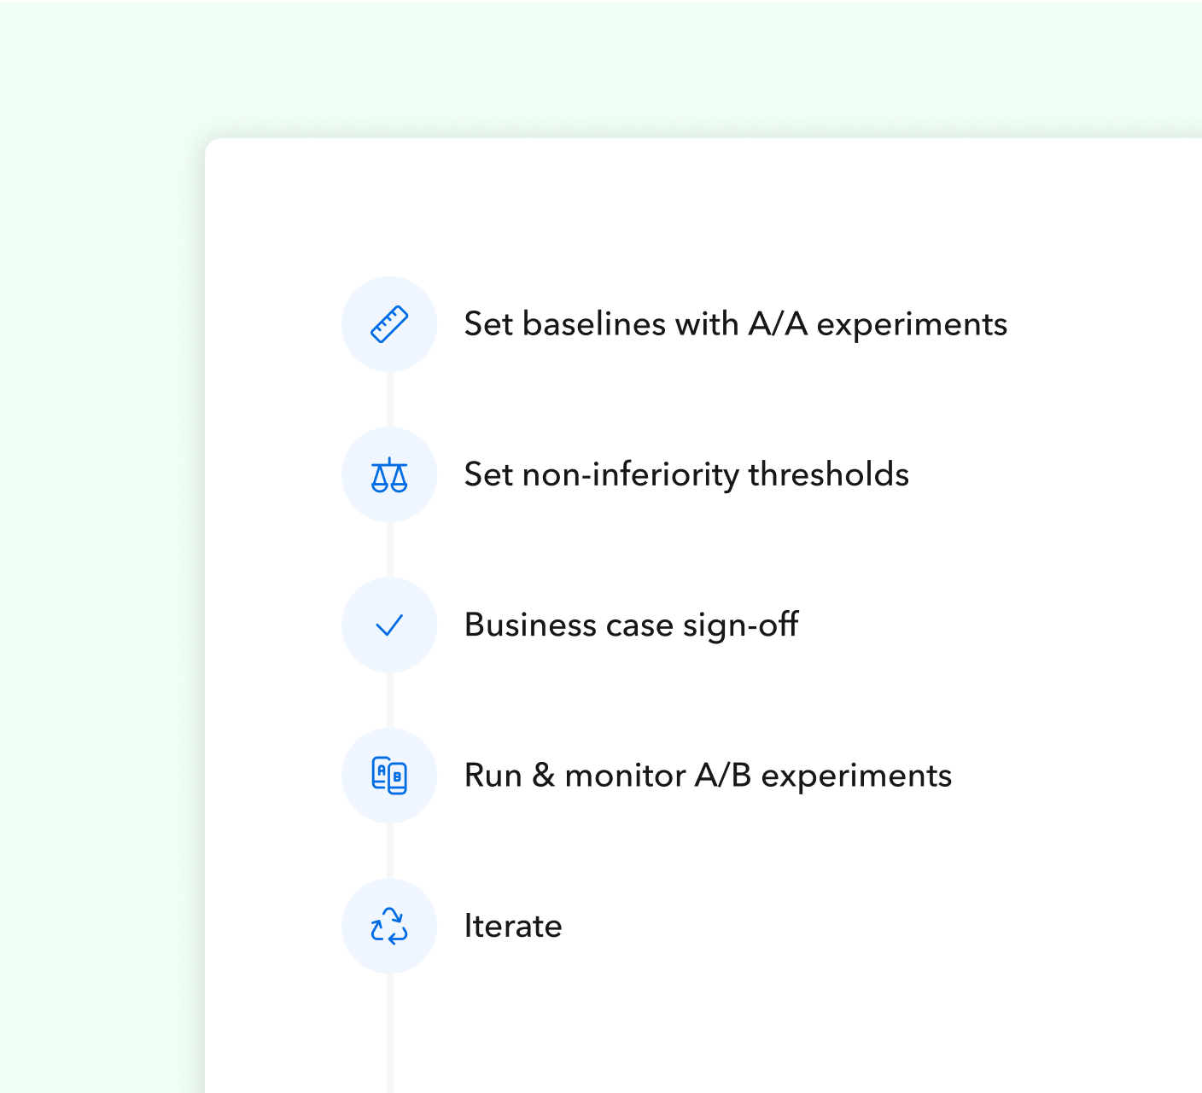Click the word 'thresholds' in second step
The width and height of the screenshot is (1202, 1093).
click(x=828, y=474)
